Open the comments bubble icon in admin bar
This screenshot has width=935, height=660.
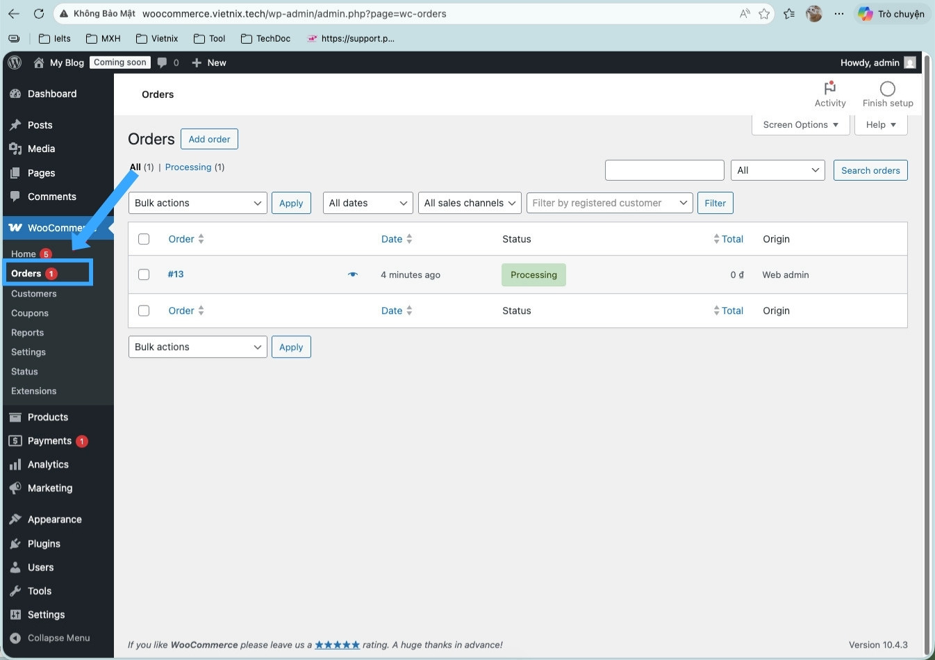coord(162,63)
